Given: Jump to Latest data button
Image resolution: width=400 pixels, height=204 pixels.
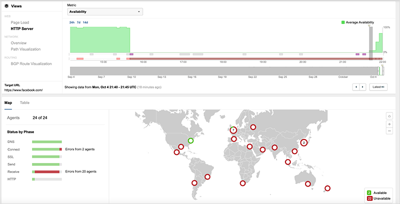Looking at the screenshot, I should 378,87.
